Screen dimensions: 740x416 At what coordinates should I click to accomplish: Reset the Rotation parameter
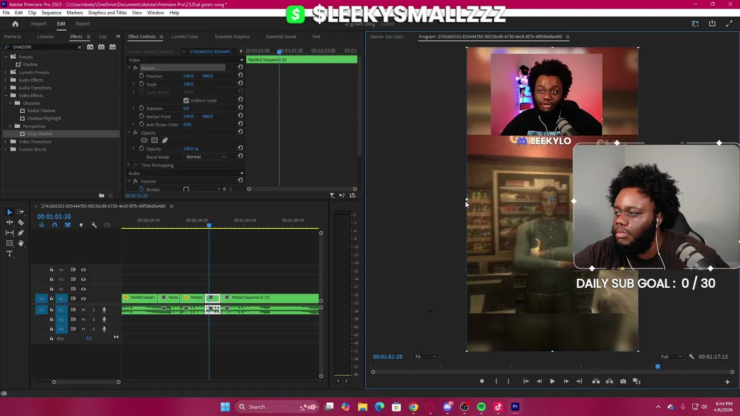[240, 108]
